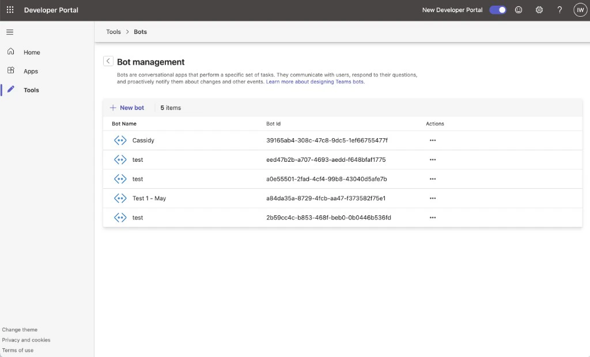Click Bot ID 39165ab4-308c-47c8-9dc5-1ef66755477f
Screen dimensions: 590x357
(327, 140)
